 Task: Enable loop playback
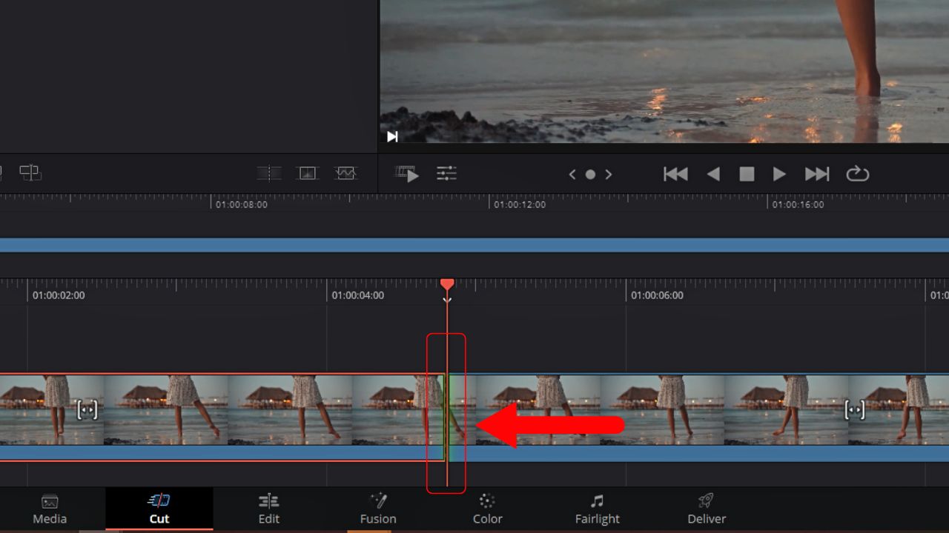click(858, 173)
